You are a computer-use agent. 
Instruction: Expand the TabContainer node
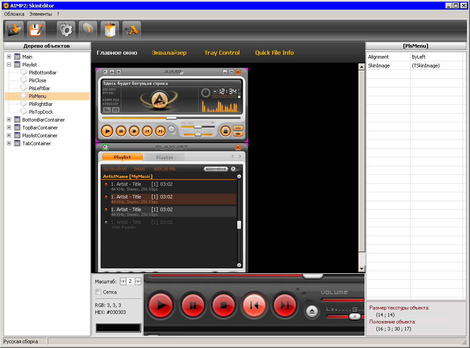[9, 143]
